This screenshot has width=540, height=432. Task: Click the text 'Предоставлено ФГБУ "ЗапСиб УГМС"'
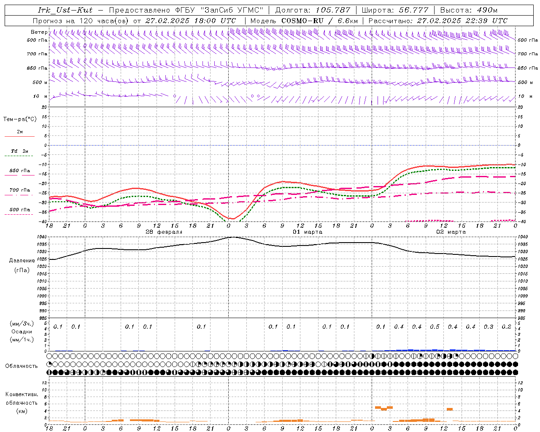coord(186,10)
